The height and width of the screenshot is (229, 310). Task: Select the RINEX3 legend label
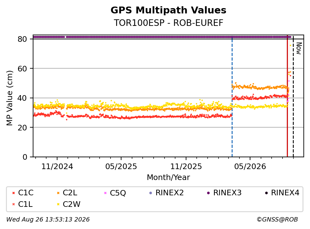coord(227,193)
